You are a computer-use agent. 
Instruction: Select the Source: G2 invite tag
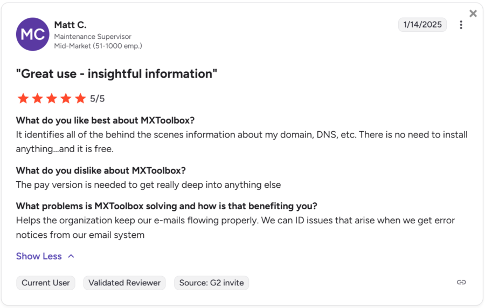[x=212, y=283]
